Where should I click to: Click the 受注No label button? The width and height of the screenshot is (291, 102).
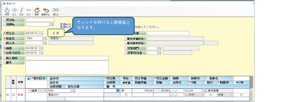click(14, 20)
